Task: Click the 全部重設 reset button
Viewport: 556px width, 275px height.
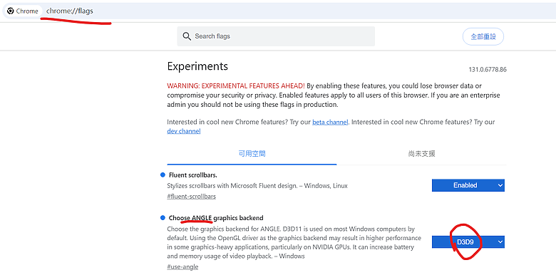Action: point(483,36)
